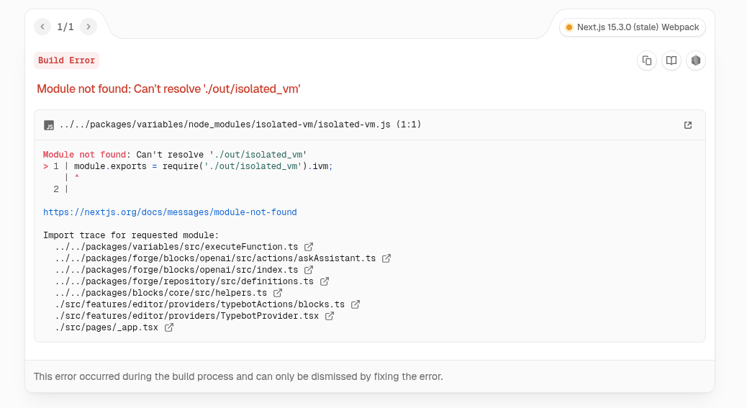747x408 pixels.
Task: Click the openai/src/index.ts trace path
Action: coord(176,269)
